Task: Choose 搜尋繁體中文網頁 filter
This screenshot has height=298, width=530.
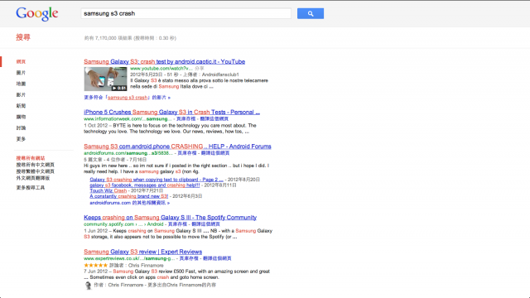Action: [x=35, y=171]
